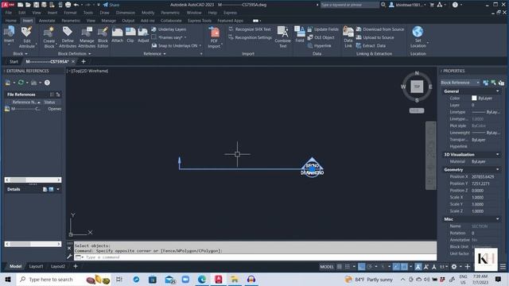509x286 pixels.
Task: Click Upload to Source
Action: click(x=375, y=37)
